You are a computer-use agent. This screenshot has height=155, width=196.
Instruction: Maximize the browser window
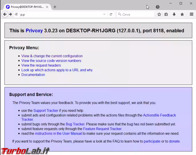pos(181,3)
